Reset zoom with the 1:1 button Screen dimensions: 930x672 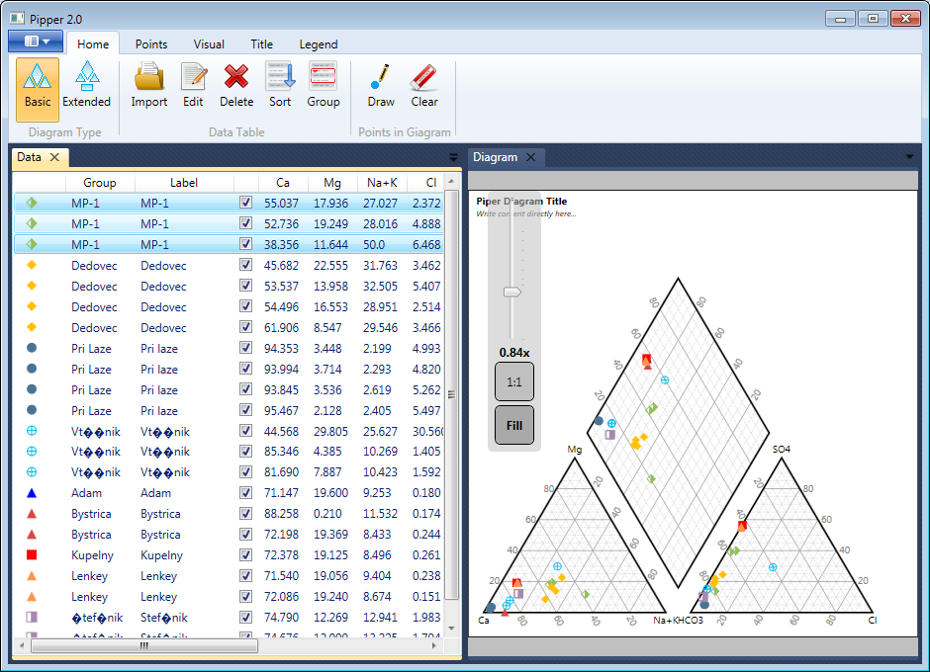514,382
